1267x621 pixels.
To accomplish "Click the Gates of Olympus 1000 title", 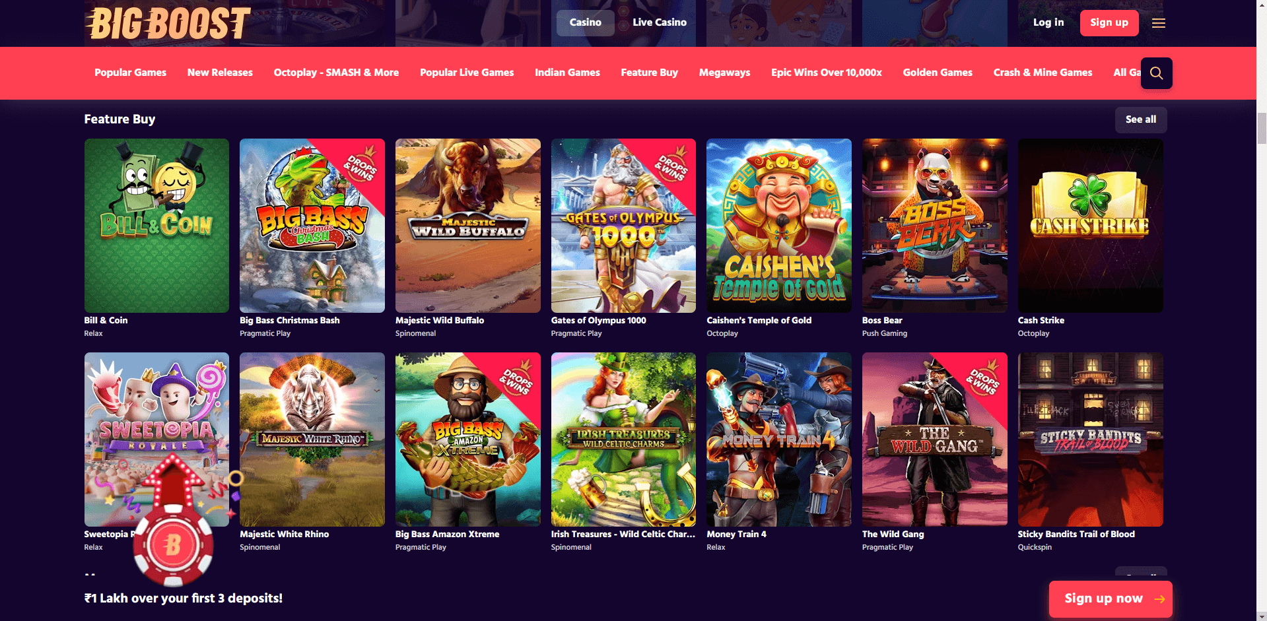I will coord(598,320).
